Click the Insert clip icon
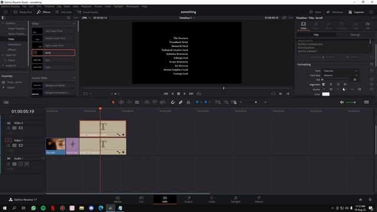The image size is (377, 212). point(147,102)
